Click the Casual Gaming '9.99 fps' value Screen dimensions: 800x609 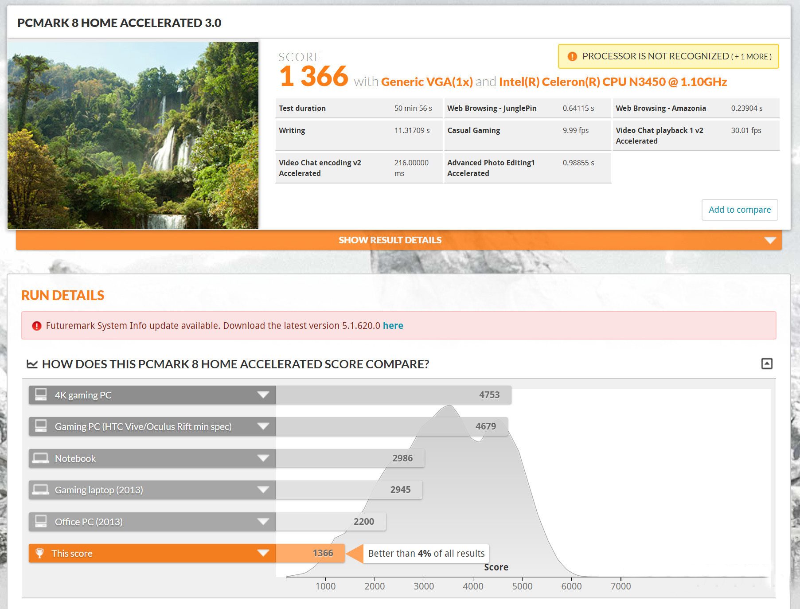(576, 130)
